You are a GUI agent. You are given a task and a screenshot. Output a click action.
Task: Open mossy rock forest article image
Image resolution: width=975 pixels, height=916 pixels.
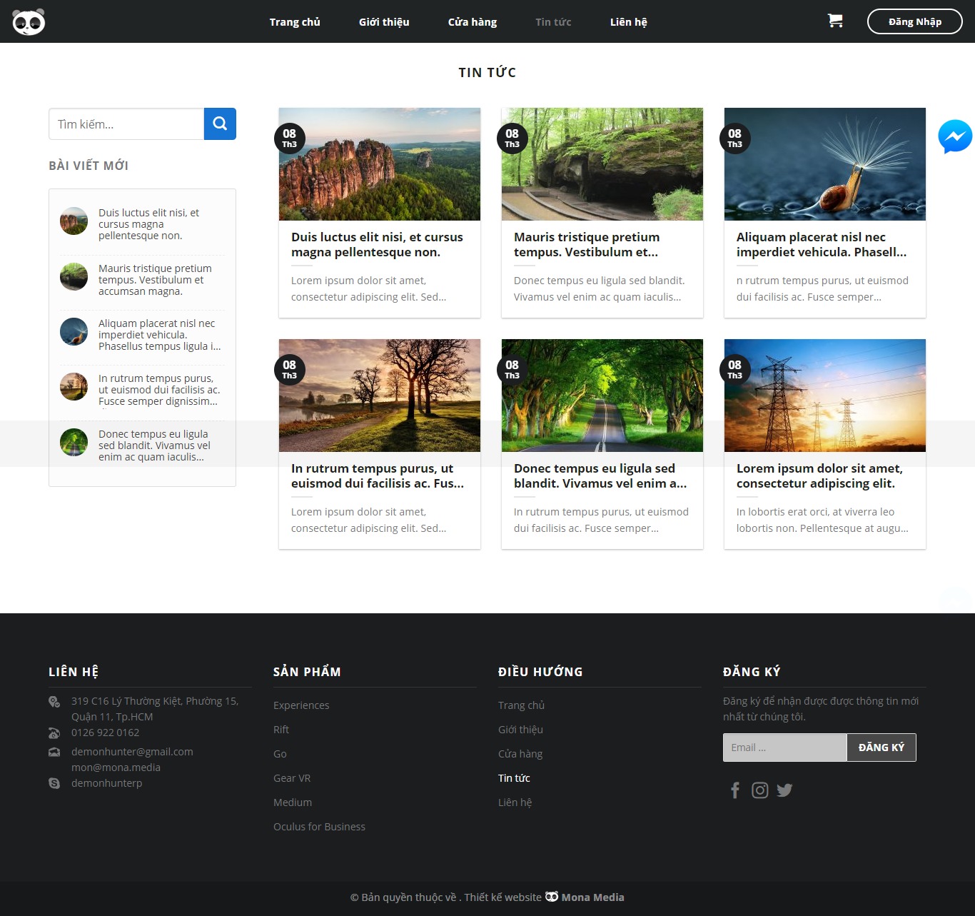pyautogui.click(x=602, y=164)
